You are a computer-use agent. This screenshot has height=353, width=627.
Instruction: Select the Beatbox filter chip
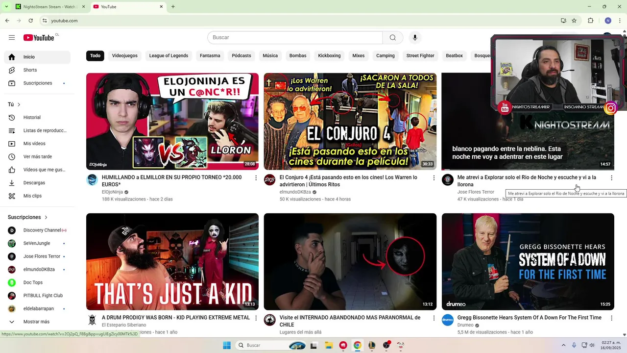pyautogui.click(x=454, y=56)
